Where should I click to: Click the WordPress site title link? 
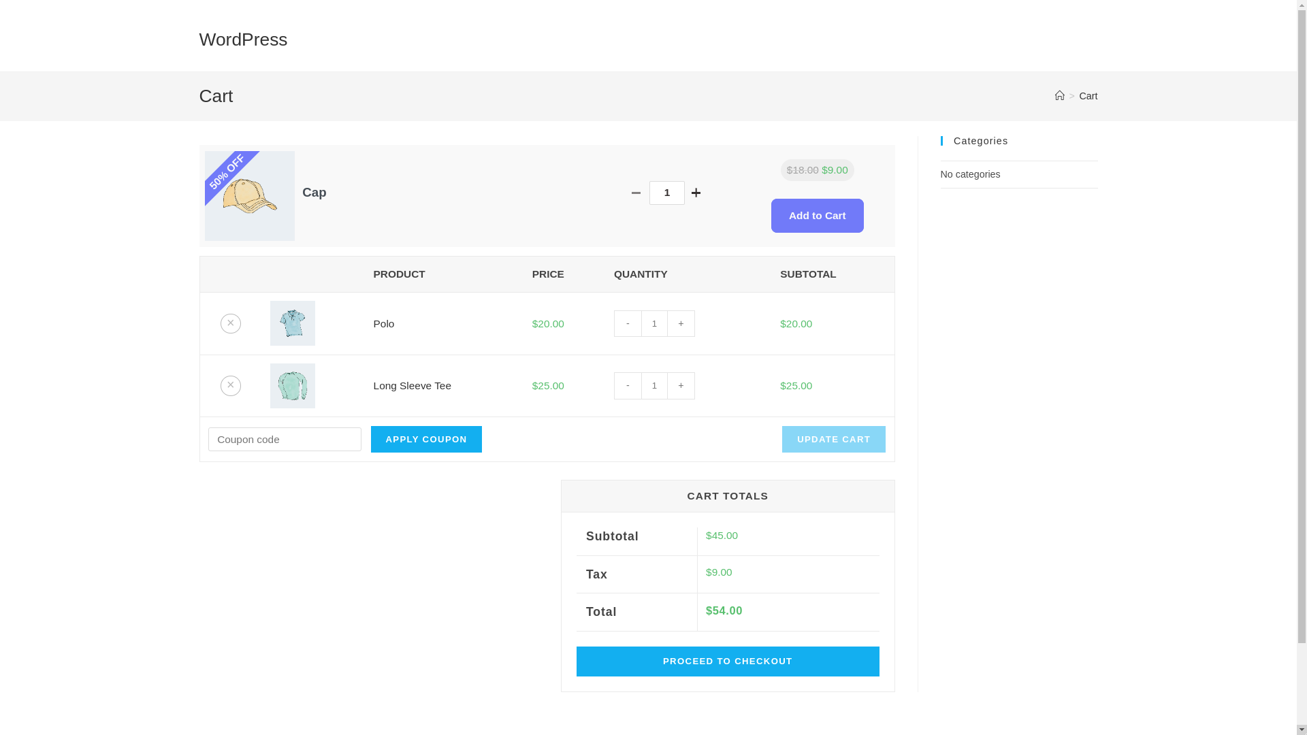pyautogui.click(x=242, y=39)
